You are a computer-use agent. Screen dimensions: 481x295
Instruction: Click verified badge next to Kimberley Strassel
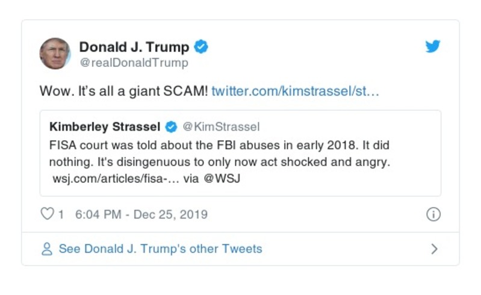point(172,126)
